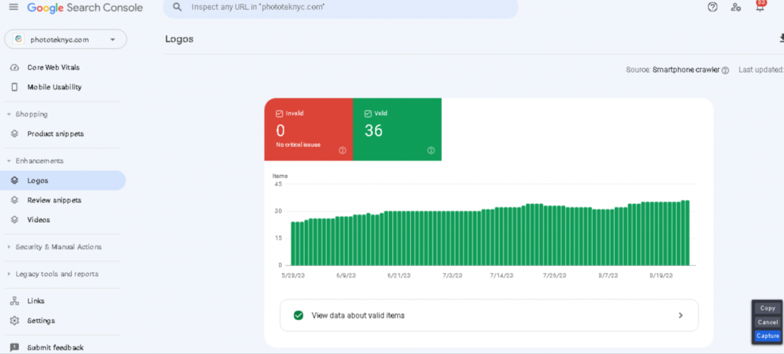
Task: Click the help icon in Invalid card
Action: click(x=342, y=151)
